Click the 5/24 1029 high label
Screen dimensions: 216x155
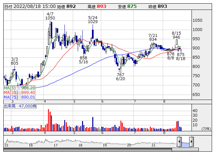tap(93, 20)
